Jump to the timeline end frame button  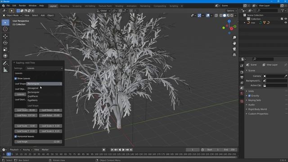[131, 150]
